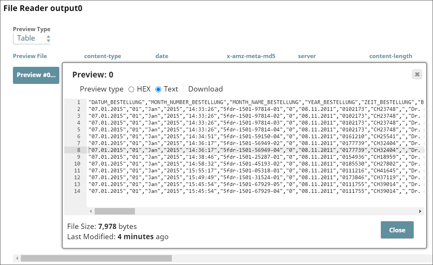Select the highlighted row 8 in the preview

(x=228, y=150)
